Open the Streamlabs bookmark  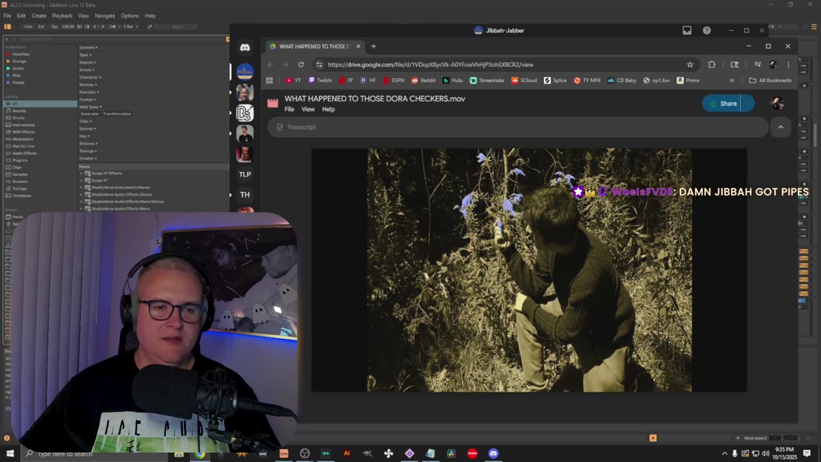pos(487,80)
